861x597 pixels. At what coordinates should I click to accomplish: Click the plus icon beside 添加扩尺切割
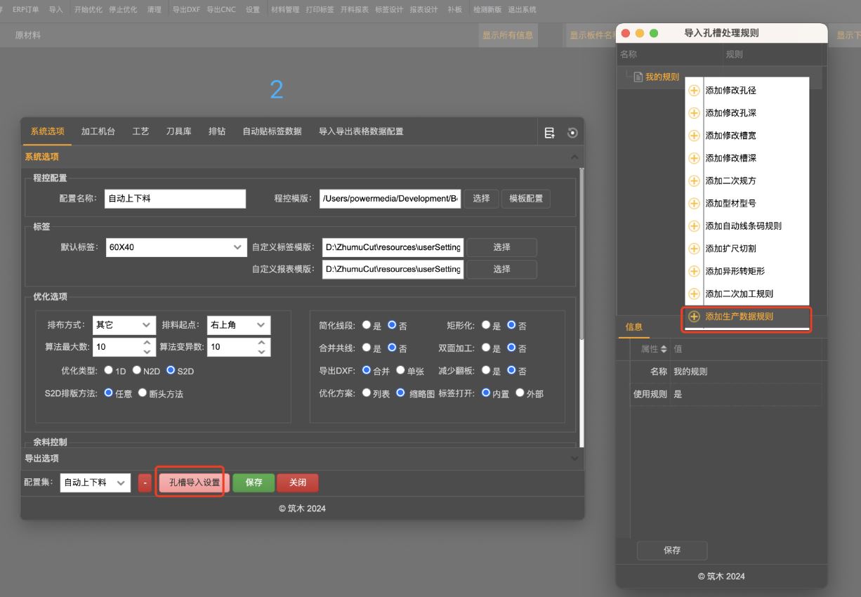694,249
